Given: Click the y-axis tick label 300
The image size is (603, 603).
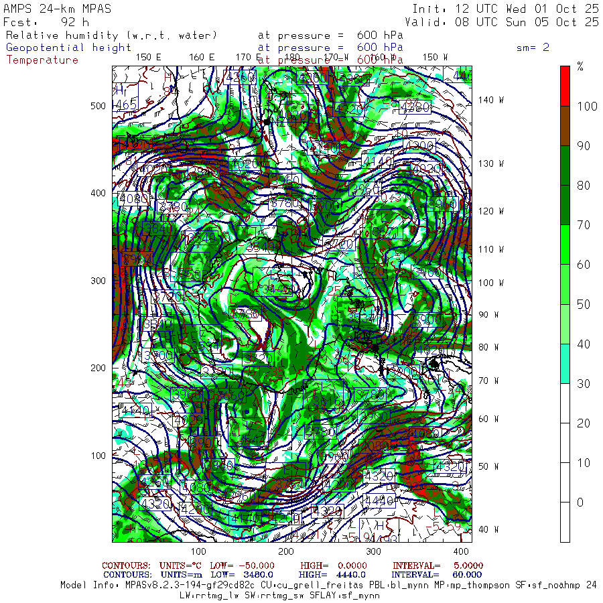Looking at the screenshot, I should coord(98,281).
